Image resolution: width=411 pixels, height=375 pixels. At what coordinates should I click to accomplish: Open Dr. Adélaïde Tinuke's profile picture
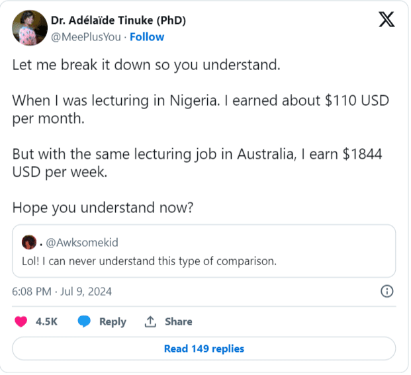pos(28,28)
